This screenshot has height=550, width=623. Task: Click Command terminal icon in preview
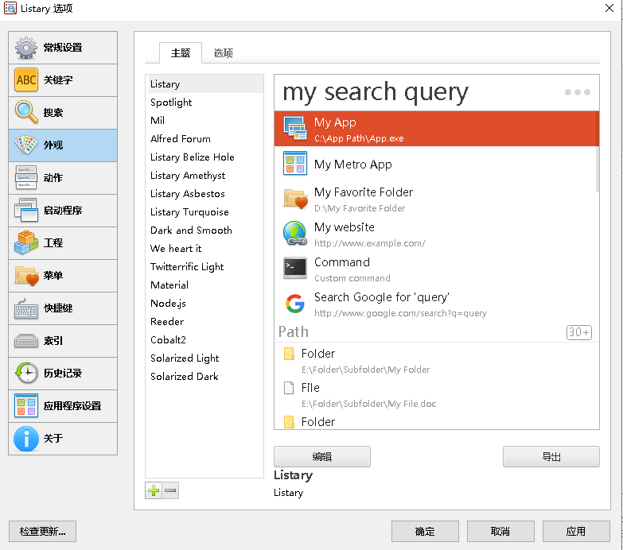pos(295,269)
